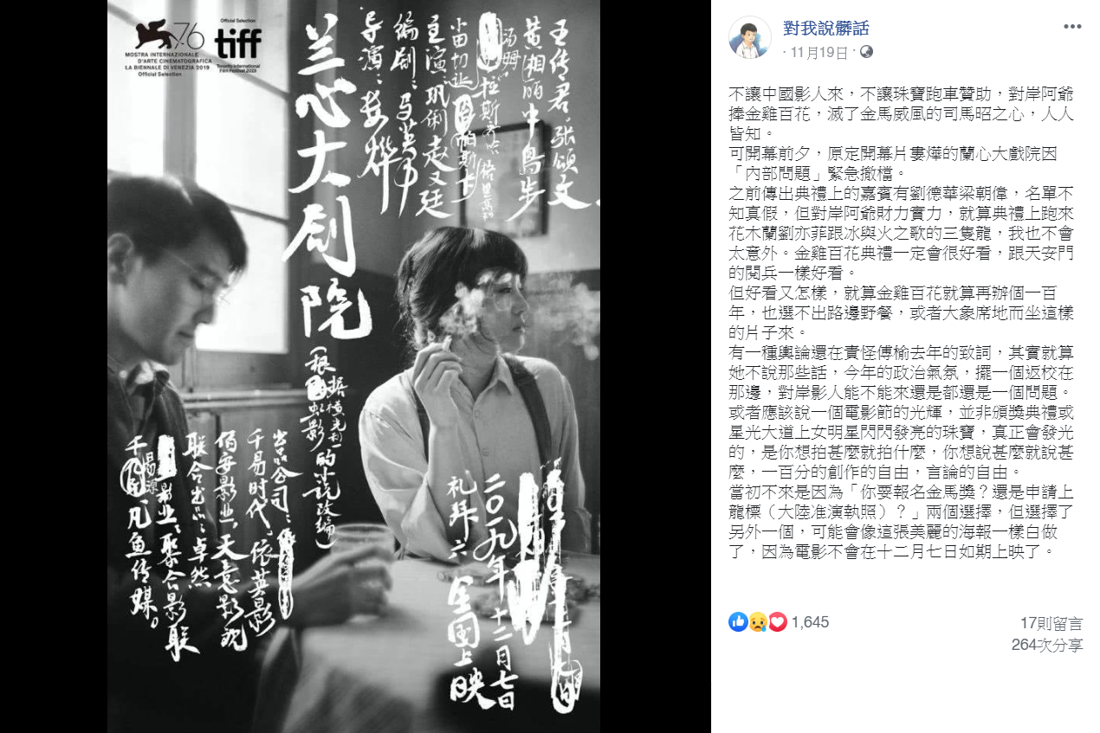Click the red heart Love reaction icon
Image resolution: width=1100 pixels, height=733 pixels.
click(776, 621)
